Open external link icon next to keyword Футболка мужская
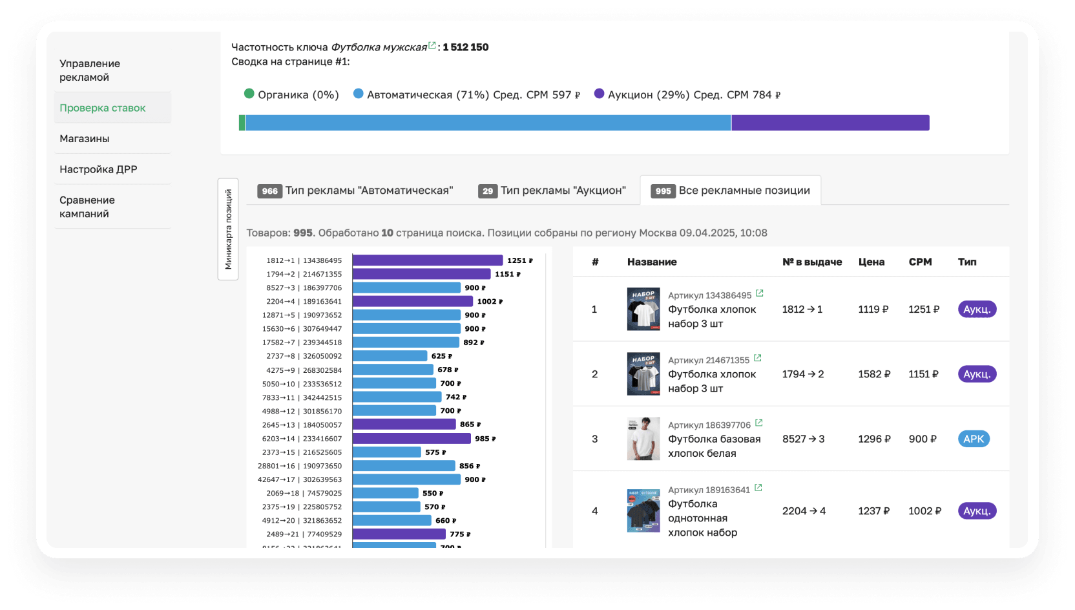The width and height of the screenshot is (1075, 610). tap(432, 45)
